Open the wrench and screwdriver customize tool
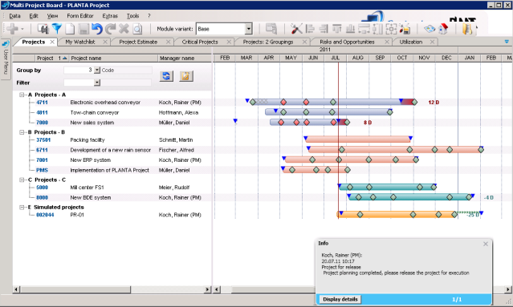 pyautogui.click(x=296, y=29)
